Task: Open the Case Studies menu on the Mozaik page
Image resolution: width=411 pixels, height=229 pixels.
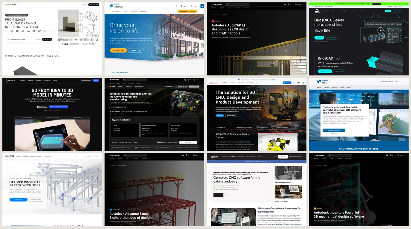Action: (241, 157)
